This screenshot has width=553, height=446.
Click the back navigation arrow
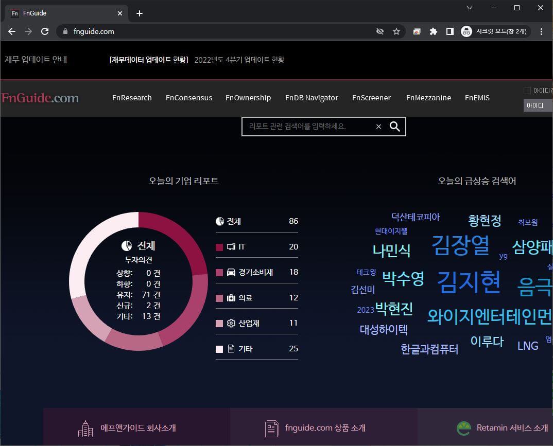click(x=12, y=31)
